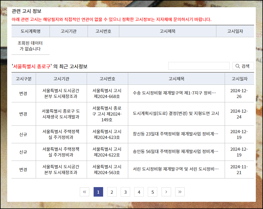Click notice number 제2024-622호 cell
Viewport: 263px width, 209px height.
coord(107,152)
